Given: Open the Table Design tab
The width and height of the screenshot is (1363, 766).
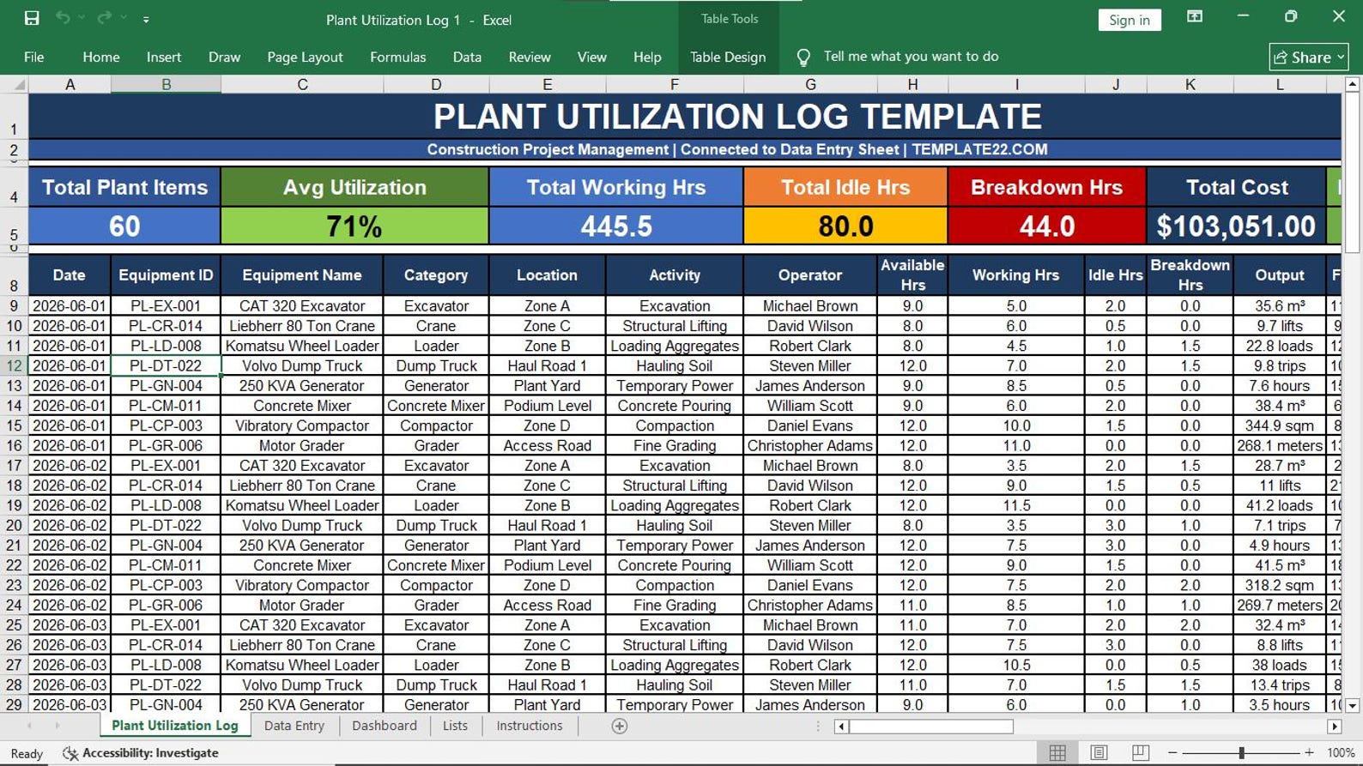Looking at the screenshot, I should tap(728, 57).
